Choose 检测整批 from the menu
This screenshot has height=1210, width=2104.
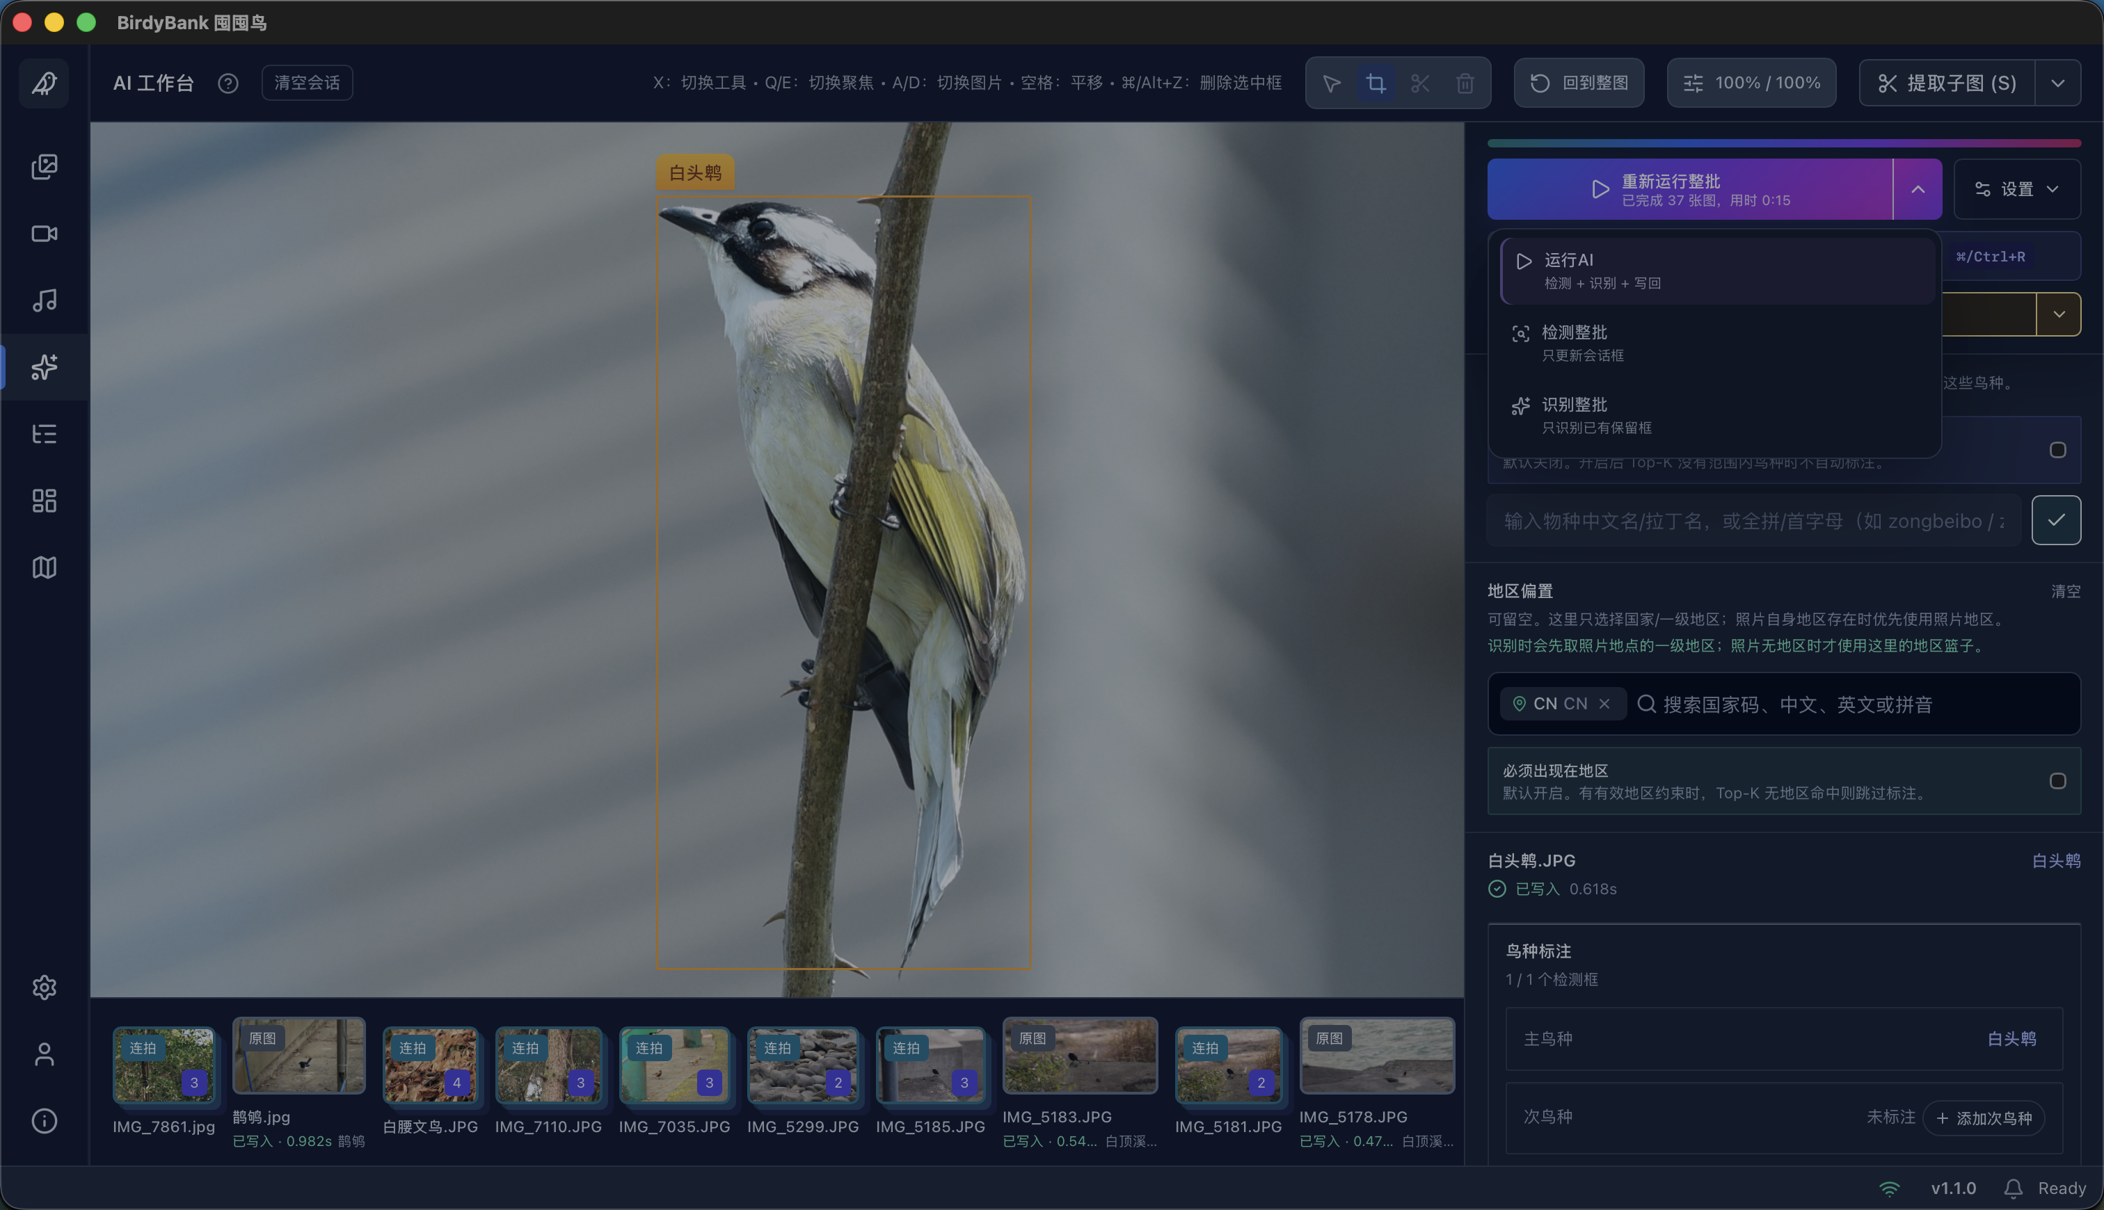[1717, 344]
